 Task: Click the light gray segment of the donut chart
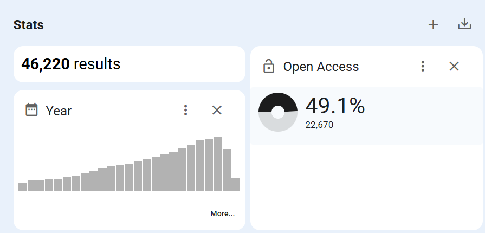[x=278, y=124]
